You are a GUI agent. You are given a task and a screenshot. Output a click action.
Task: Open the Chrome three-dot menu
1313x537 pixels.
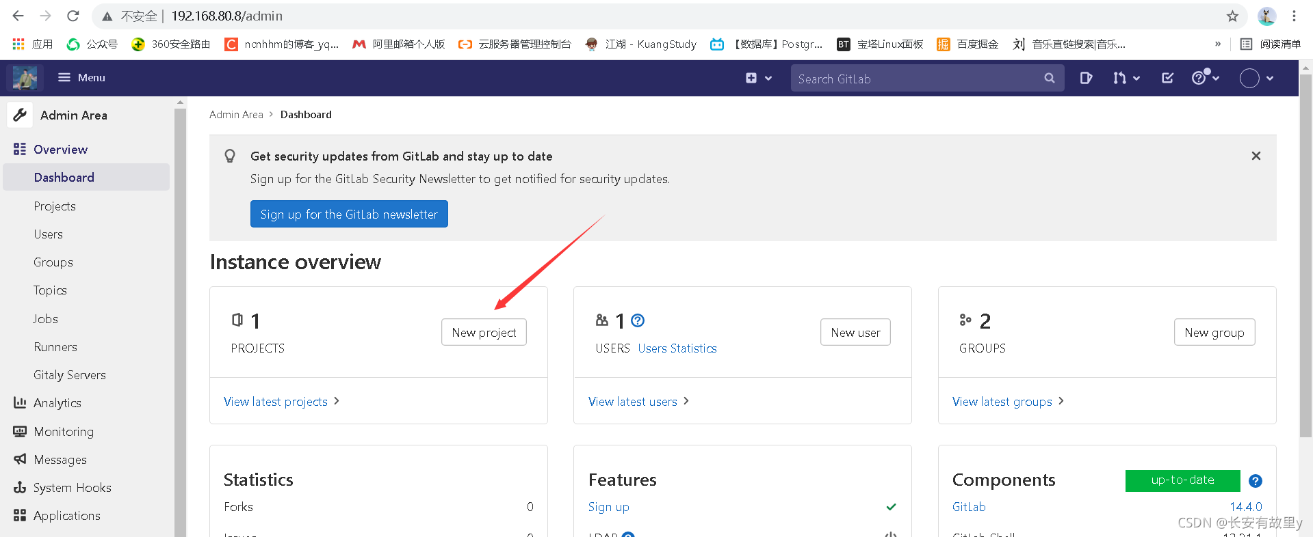pyautogui.click(x=1294, y=16)
